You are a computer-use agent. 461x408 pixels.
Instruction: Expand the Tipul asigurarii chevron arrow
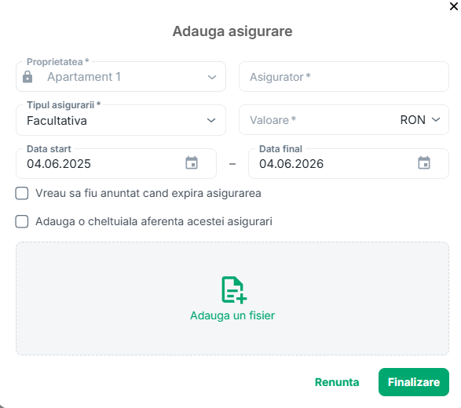point(211,120)
